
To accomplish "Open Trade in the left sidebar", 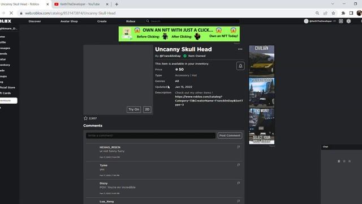I will click(2, 70).
